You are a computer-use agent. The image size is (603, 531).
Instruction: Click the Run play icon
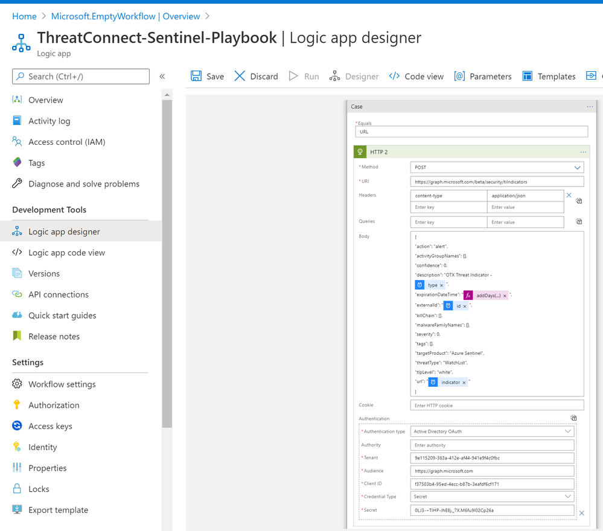(x=293, y=76)
